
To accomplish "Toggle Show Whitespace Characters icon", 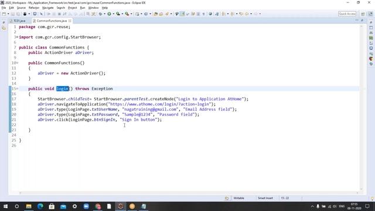I will click(x=203, y=14).
